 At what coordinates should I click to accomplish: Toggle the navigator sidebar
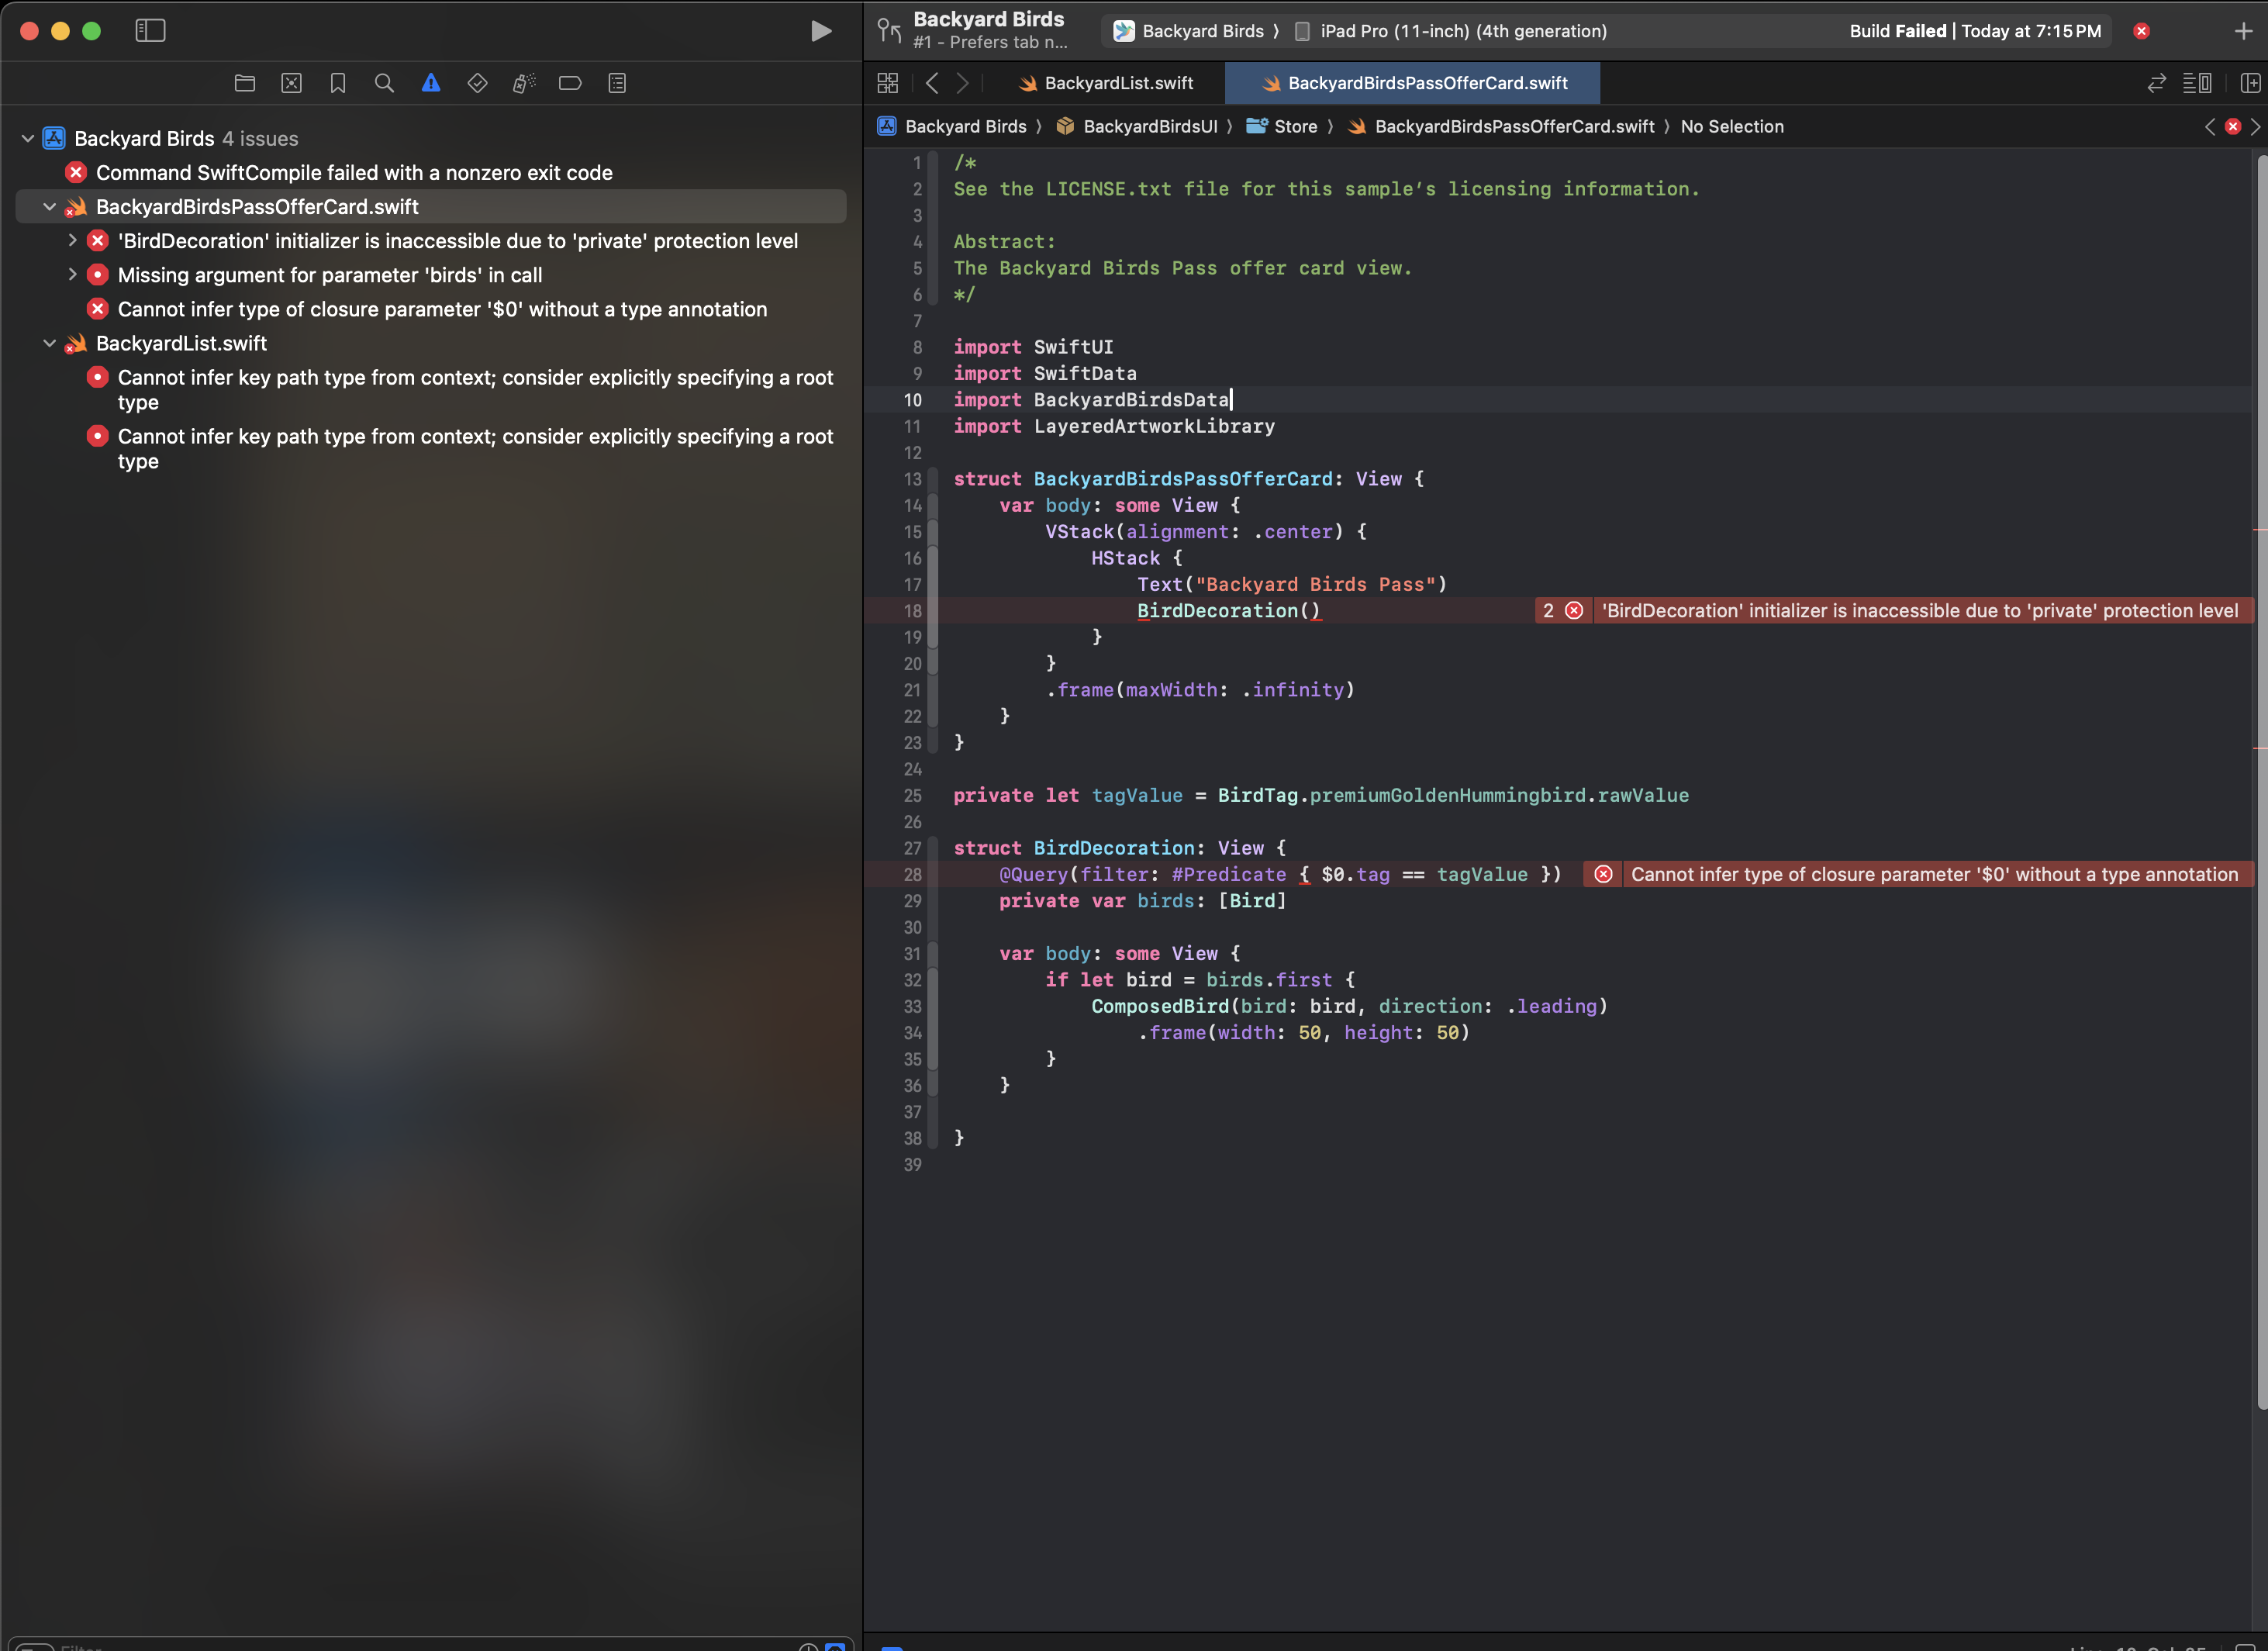(x=150, y=31)
